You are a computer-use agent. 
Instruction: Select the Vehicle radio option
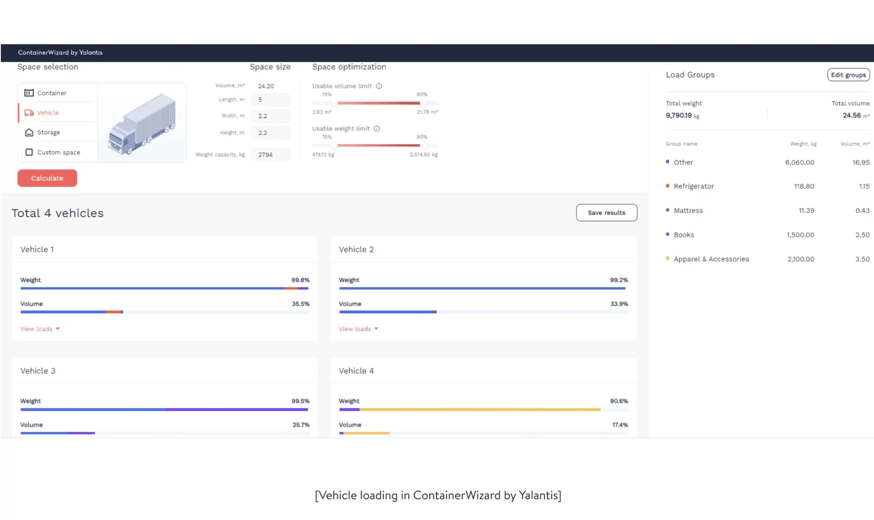48,112
